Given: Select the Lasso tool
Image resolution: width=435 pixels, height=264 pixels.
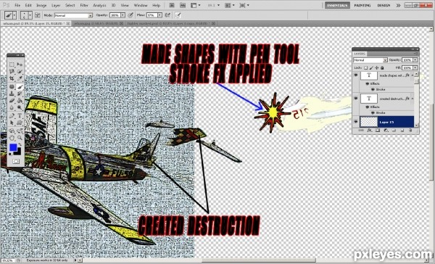Looking at the screenshot, I should click(12, 71).
